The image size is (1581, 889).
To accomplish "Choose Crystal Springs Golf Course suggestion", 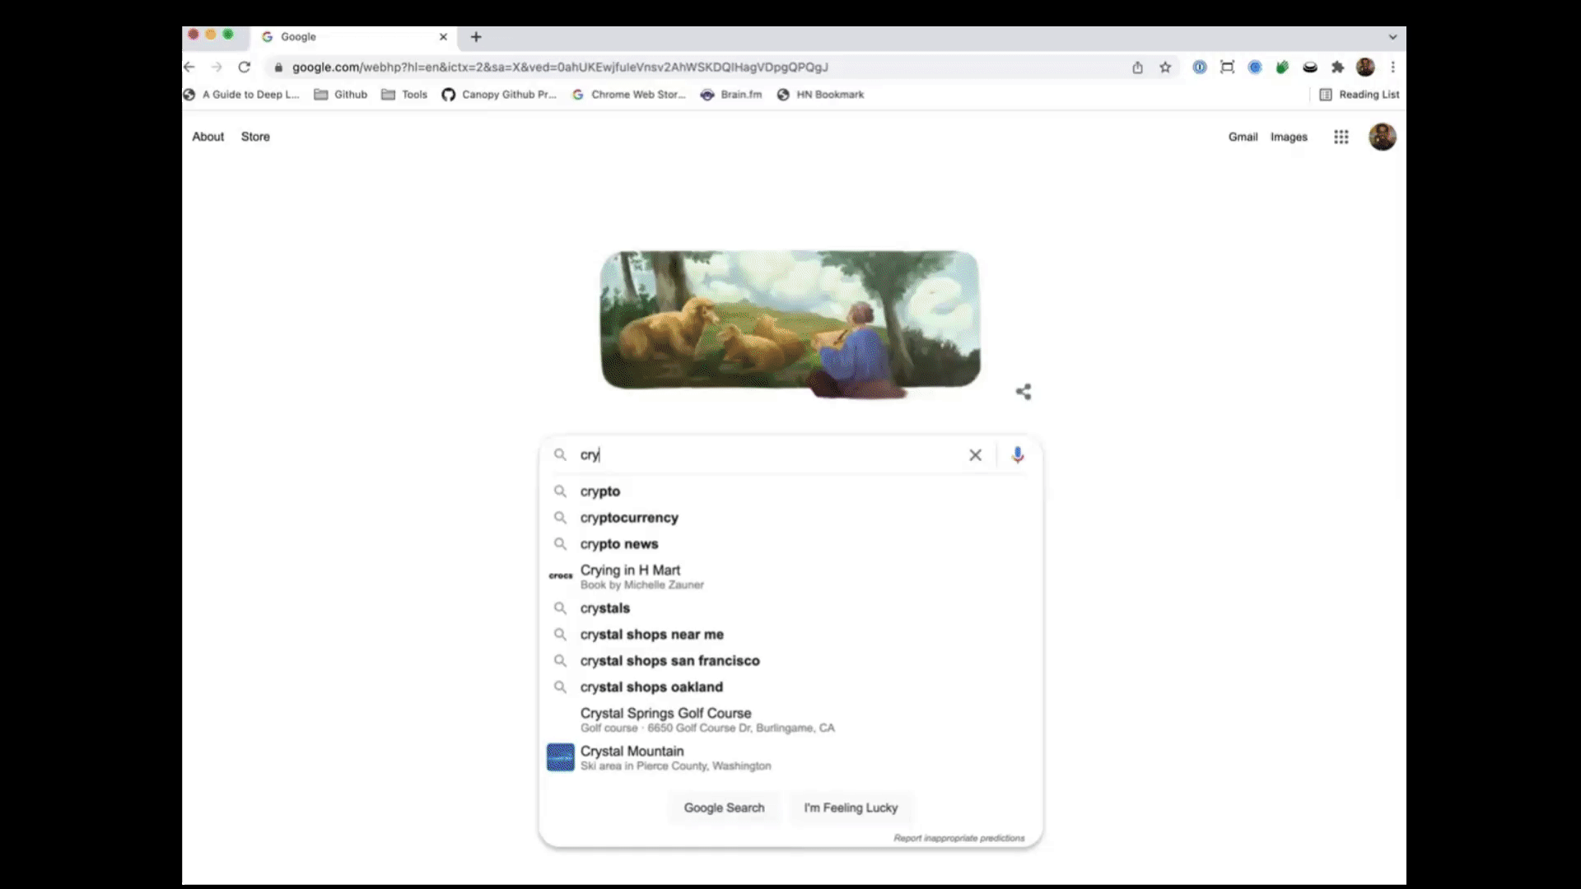I will (x=790, y=719).
